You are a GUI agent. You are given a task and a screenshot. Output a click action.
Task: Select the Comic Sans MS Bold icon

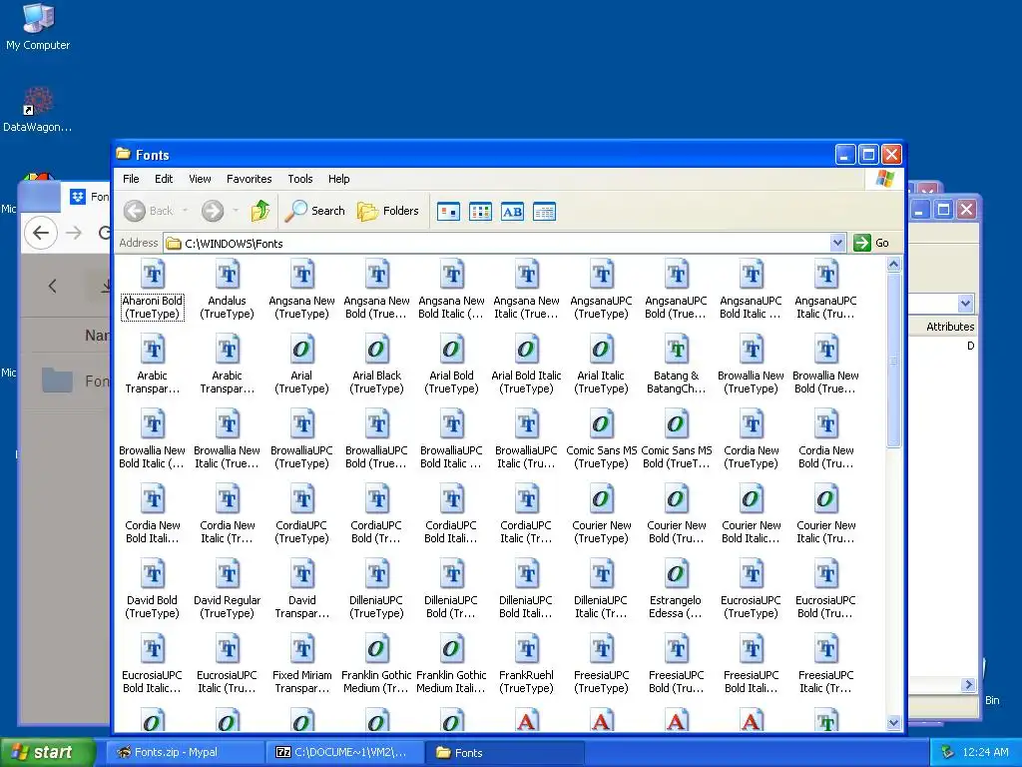click(x=677, y=424)
